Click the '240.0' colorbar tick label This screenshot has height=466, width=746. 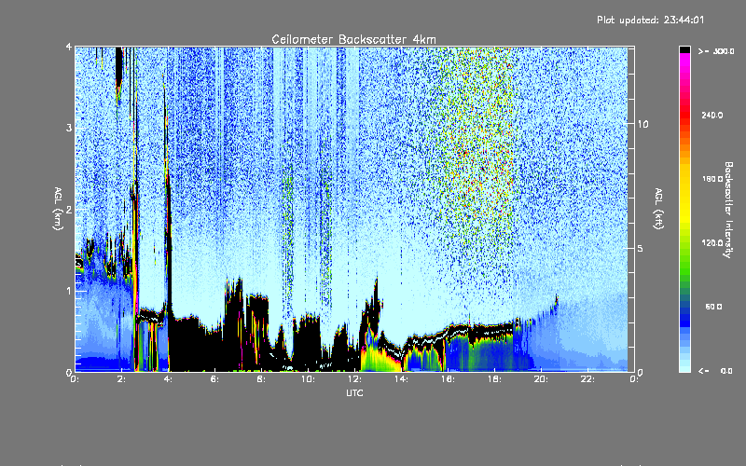712,115
